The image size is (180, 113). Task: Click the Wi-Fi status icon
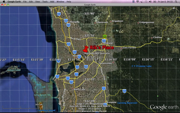pos(137,2)
